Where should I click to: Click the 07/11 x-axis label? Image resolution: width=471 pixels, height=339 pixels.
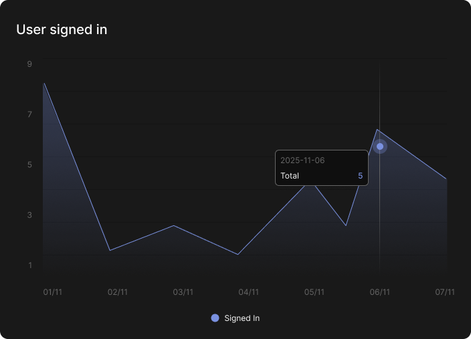445,292
